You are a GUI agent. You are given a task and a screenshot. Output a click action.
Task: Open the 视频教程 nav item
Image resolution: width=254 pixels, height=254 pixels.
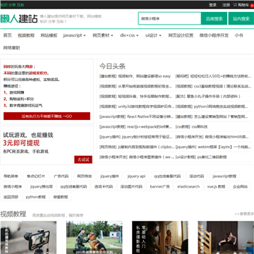click(x=26, y=35)
